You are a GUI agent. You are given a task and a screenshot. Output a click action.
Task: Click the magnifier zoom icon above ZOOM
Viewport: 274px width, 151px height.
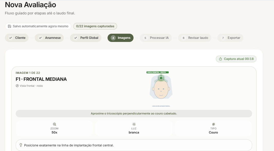pos(55,124)
